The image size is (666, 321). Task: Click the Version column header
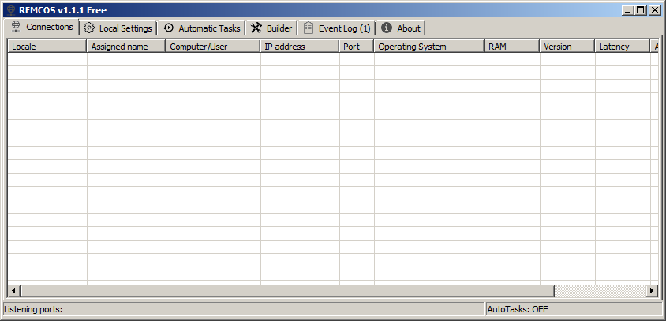click(x=567, y=47)
